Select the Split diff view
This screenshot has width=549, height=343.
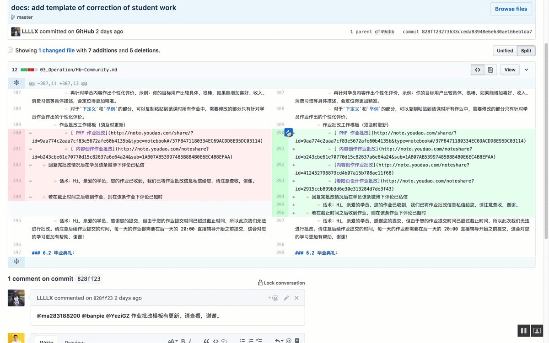(x=526, y=51)
